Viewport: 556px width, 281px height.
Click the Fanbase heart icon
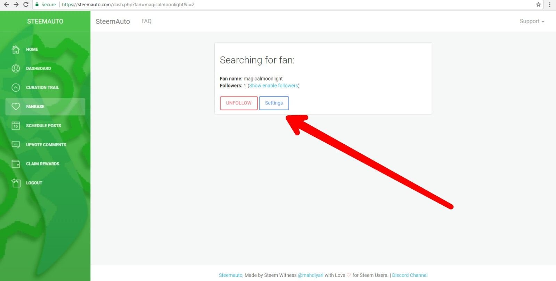pyautogui.click(x=16, y=107)
